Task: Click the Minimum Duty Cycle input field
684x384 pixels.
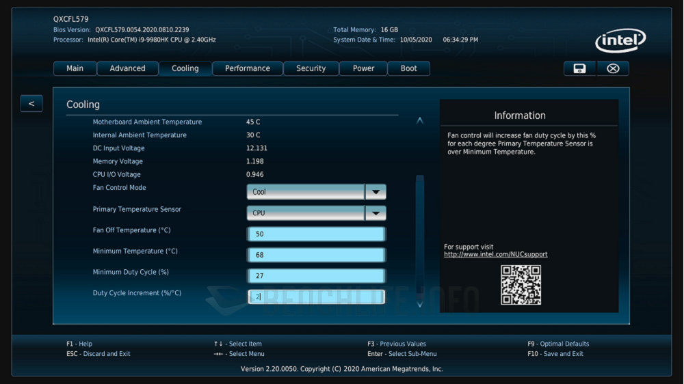Action: (x=316, y=276)
